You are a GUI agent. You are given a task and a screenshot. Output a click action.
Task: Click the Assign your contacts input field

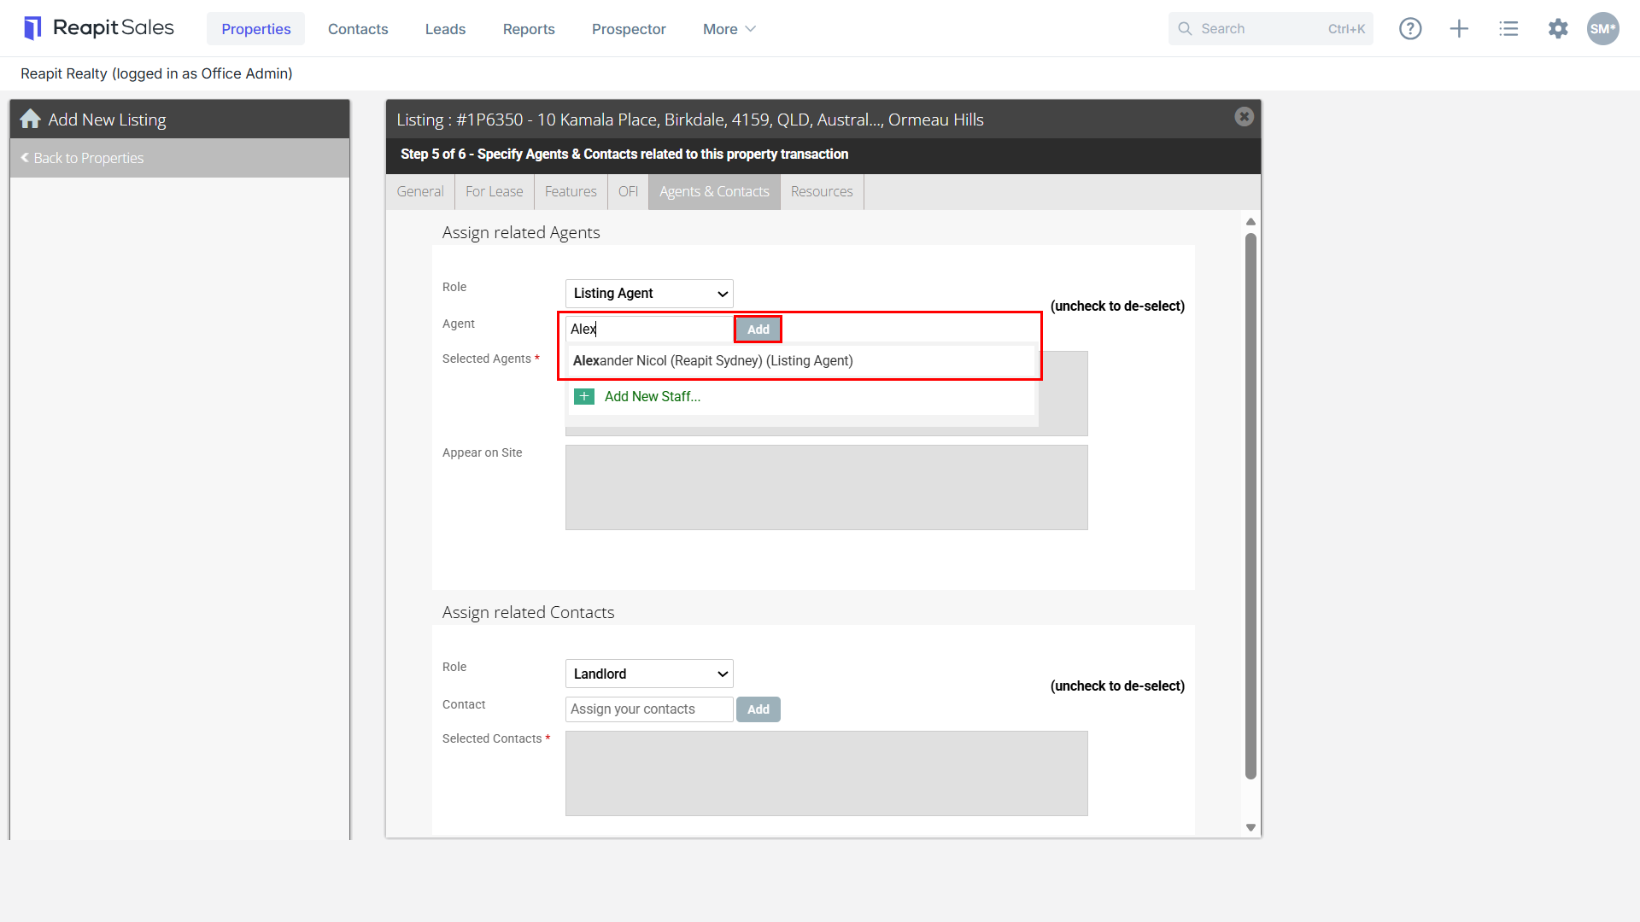[x=649, y=709]
